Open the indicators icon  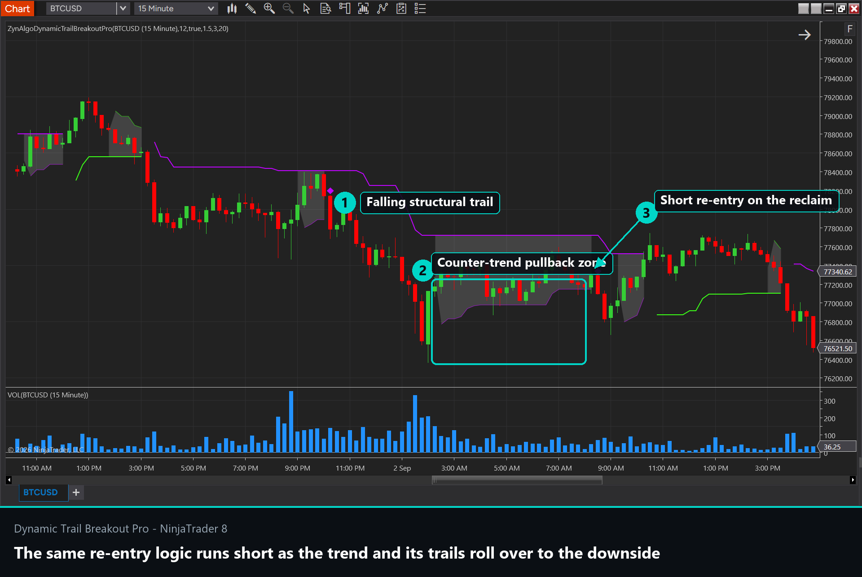382,9
